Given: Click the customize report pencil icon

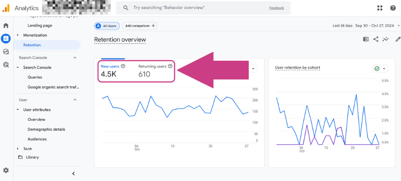Looking at the screenshot, I should click(398, 39).
